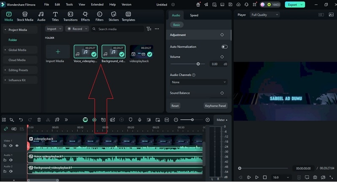Image resolution: width=337 pixels, height=182 pixels.
Task: Take a snapshot with the camera icon
Action: pos(315,177)
